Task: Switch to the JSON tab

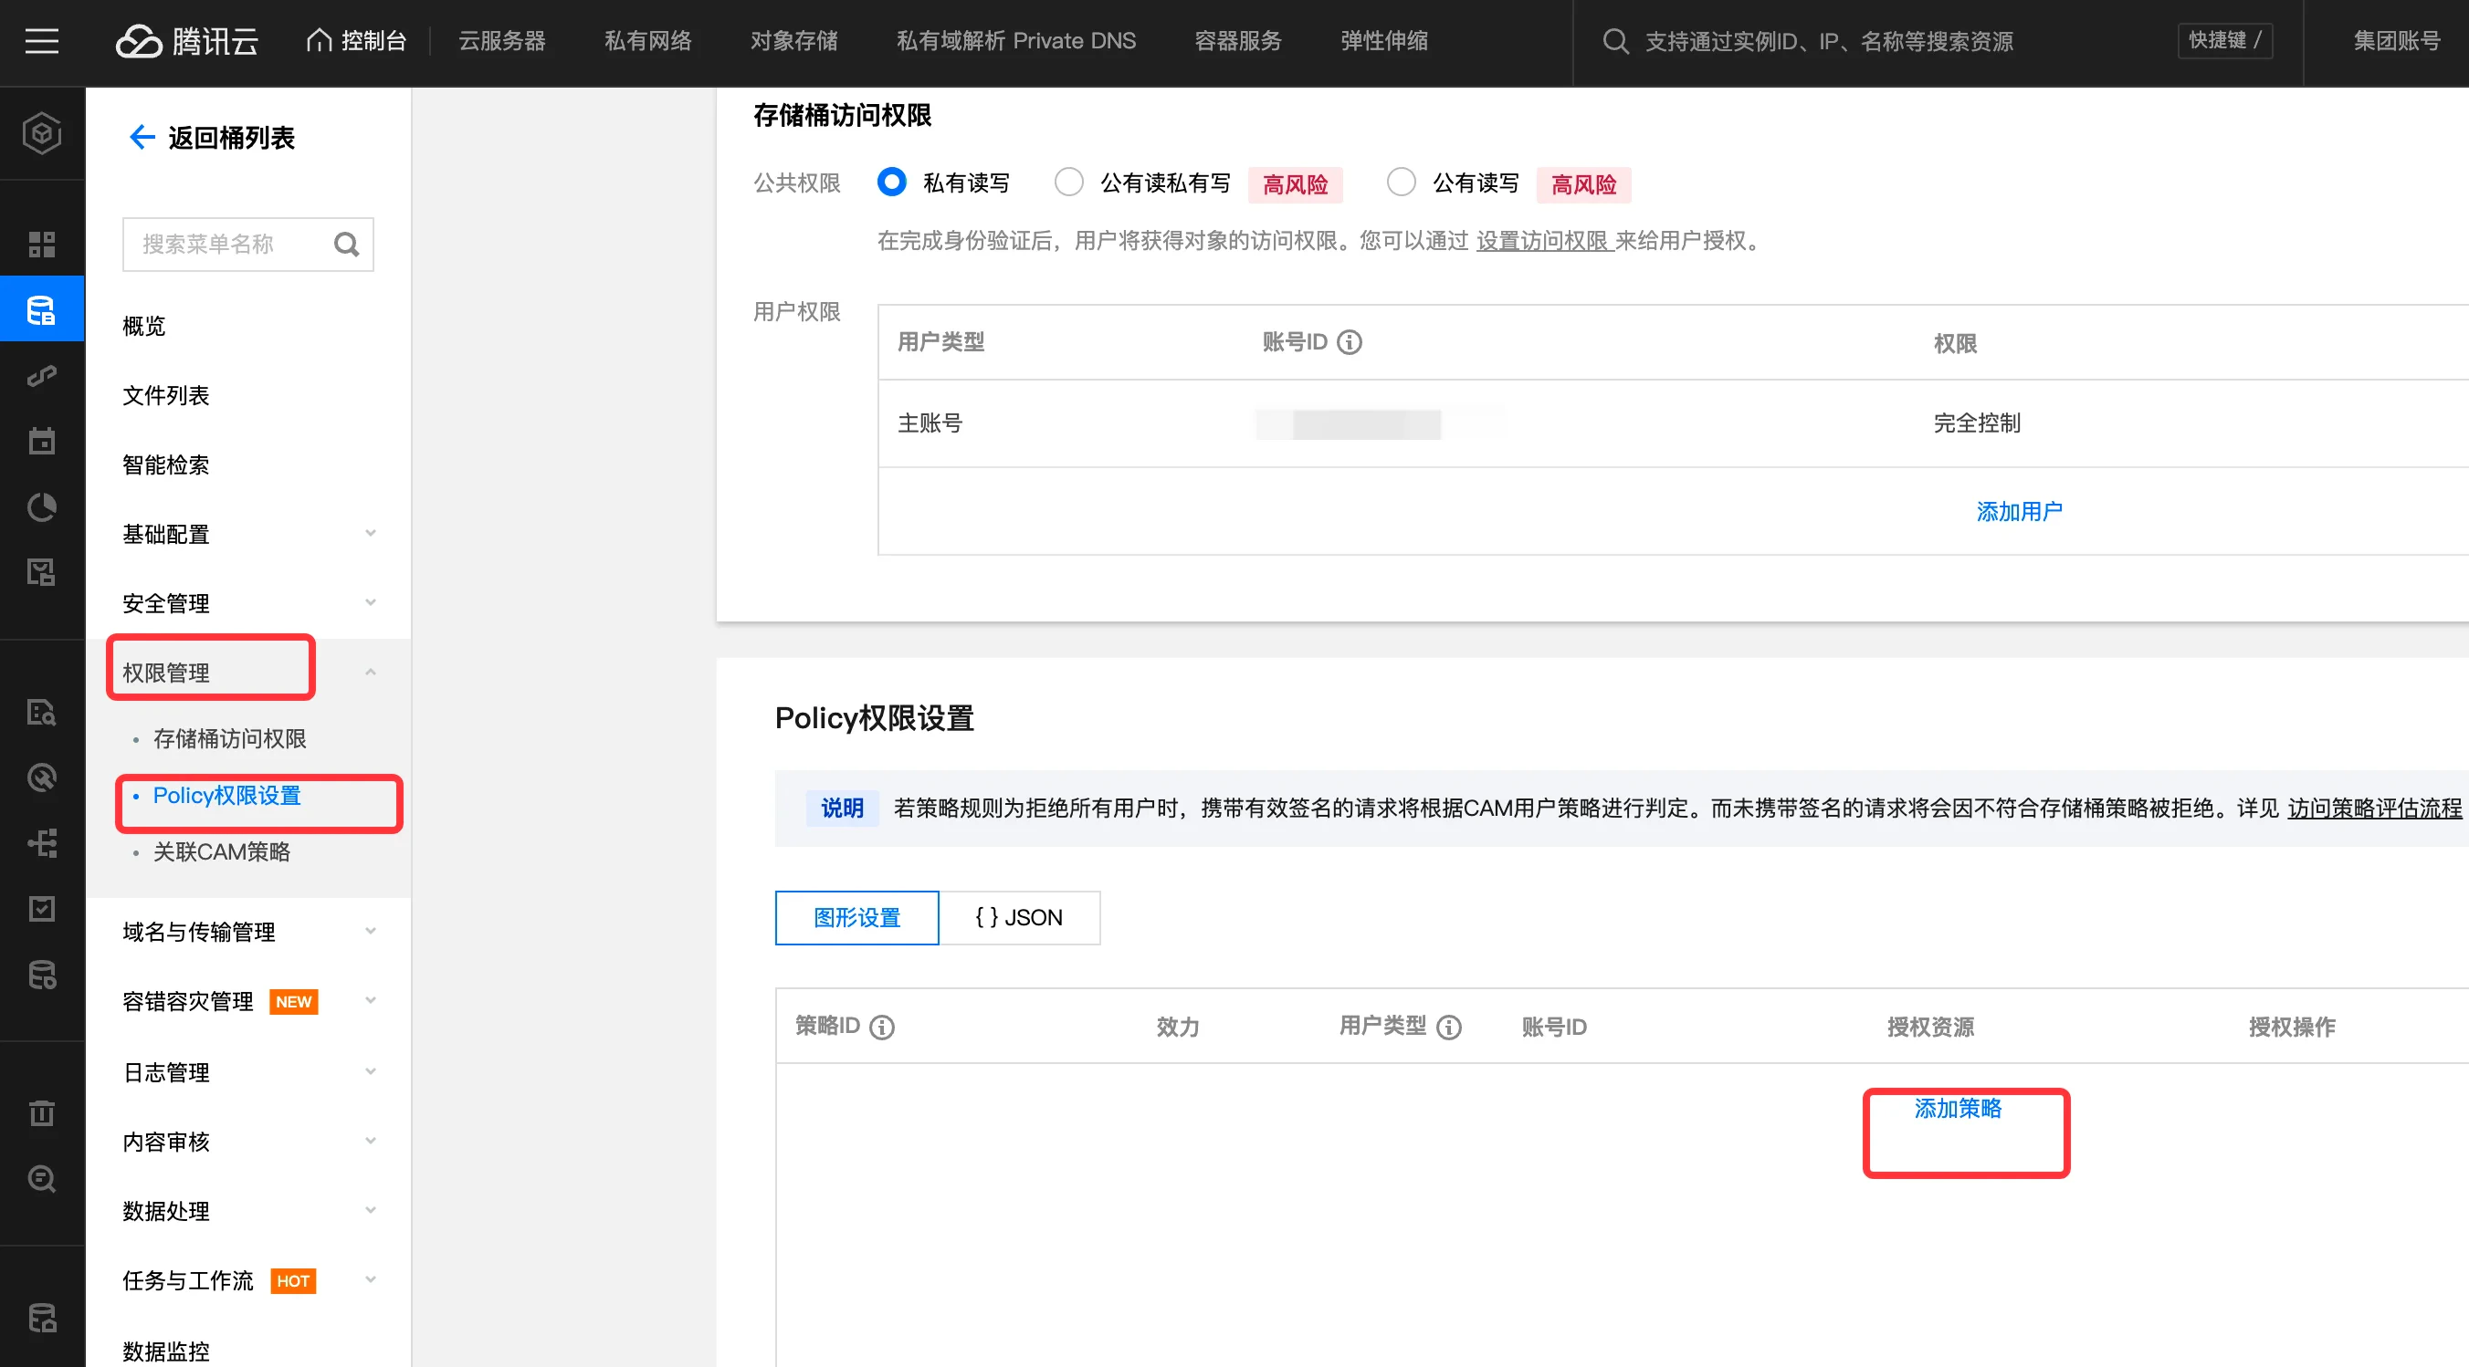Action: (1018, 917)
